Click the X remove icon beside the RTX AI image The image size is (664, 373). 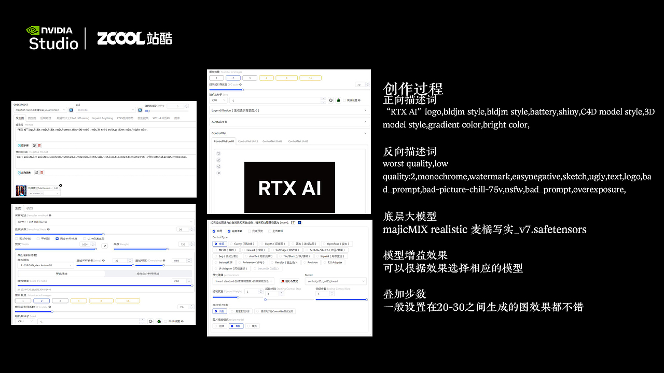(218, 173)
